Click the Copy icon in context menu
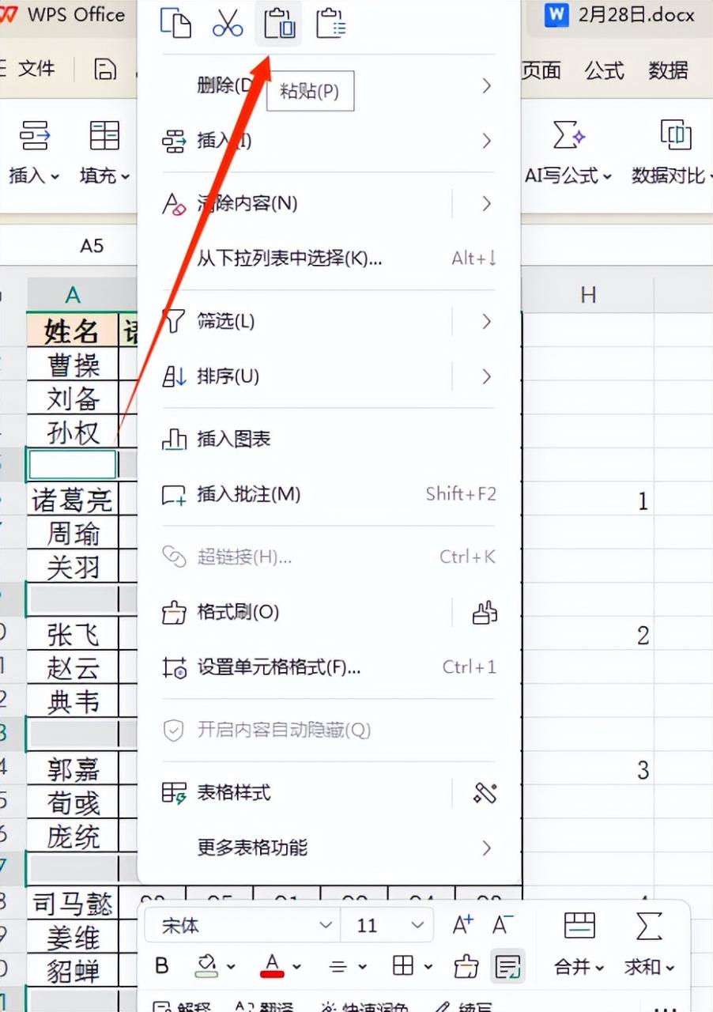713x1012 pixels. (x=175, y=24)
